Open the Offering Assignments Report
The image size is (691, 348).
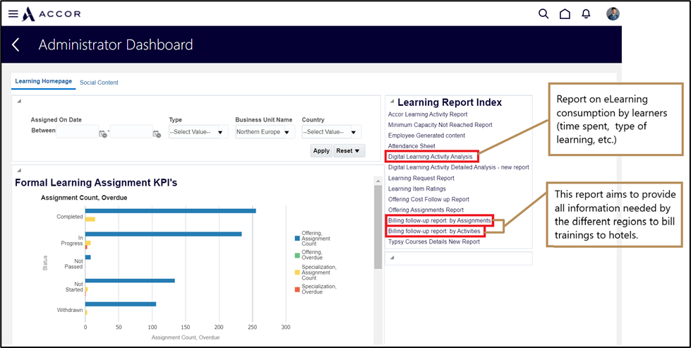[426, 210]
